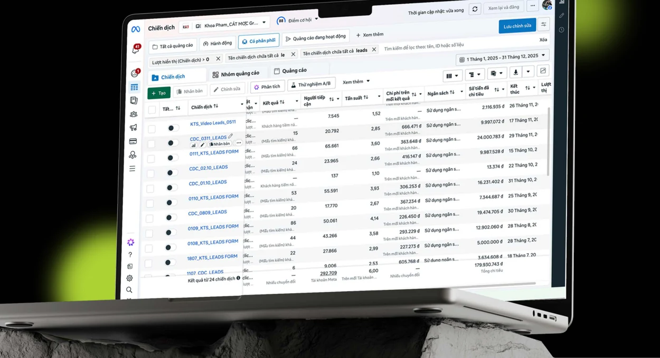This screenshot has height=358, width=660.
Task: Click the export download icon
Action: (516, 72)
